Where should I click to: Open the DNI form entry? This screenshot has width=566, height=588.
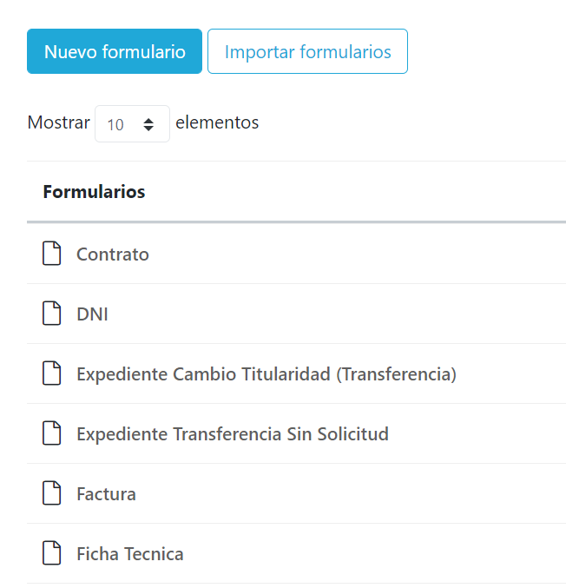[92, 314]
